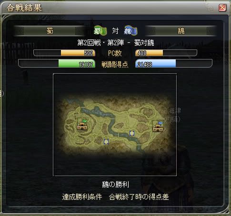Click the 戦闘得点 label
The image size is (231, 216).
coord(115,64)
